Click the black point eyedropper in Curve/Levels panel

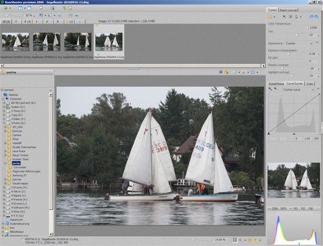270,89
